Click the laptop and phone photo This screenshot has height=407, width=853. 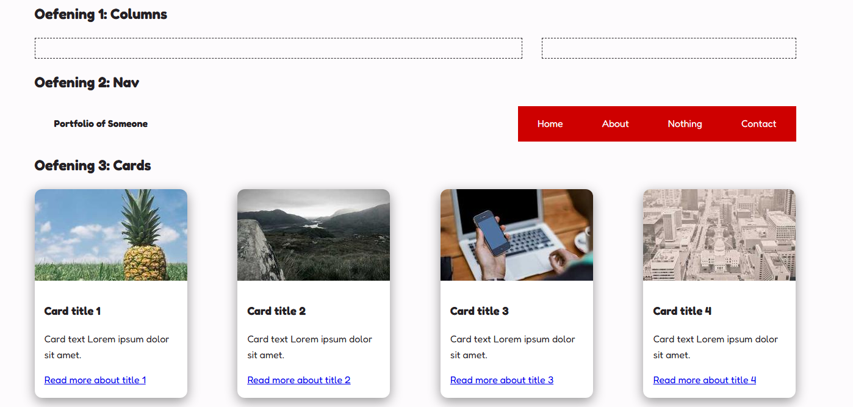517,235
